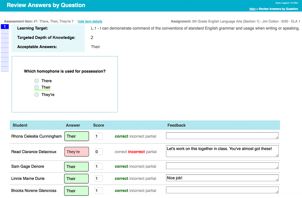
Task: Click Rhona Cunningham's score field
Action: pyautogui.click(x=98, y=136)
